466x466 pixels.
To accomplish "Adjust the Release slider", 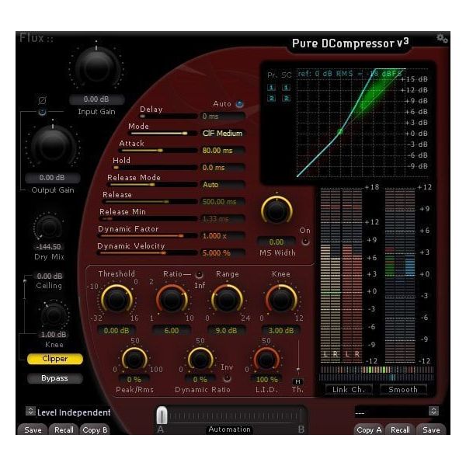I will (x=151, y=202).
